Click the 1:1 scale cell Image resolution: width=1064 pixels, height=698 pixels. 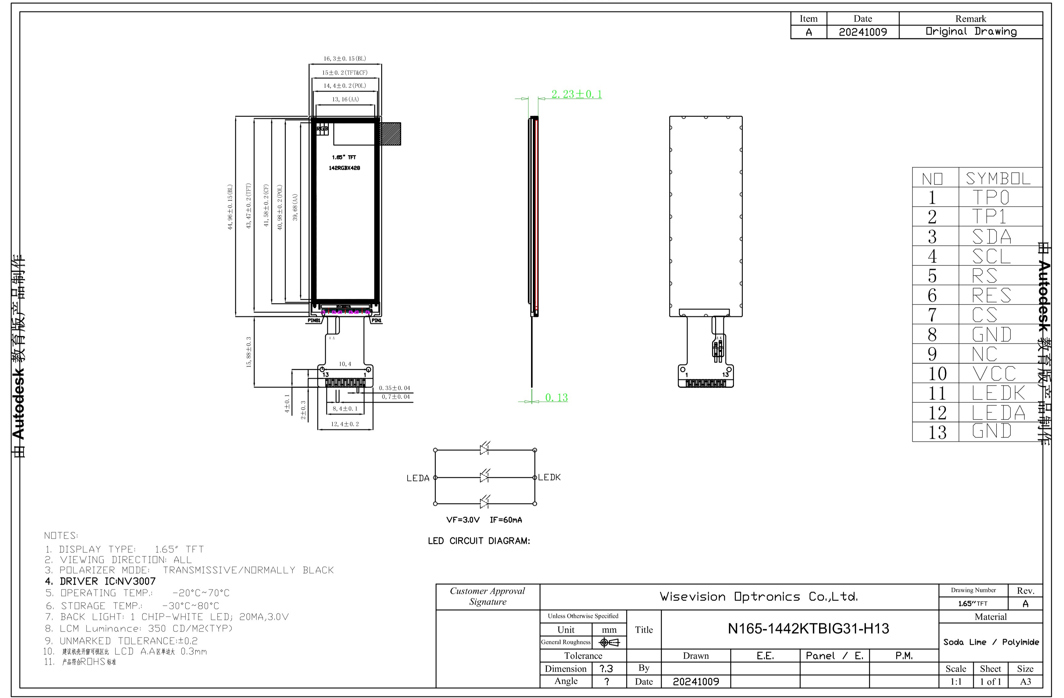[956, 681]
